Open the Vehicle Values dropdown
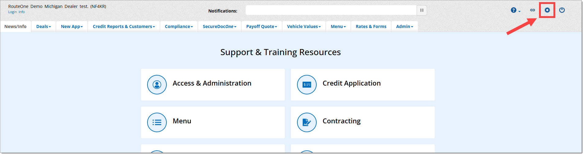Screen dimensions: 584x155 point(304,26)
